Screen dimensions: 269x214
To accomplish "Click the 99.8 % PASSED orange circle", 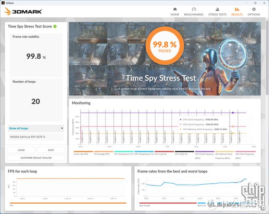I will [165, 45].
